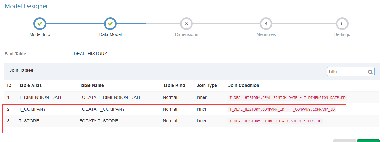This screenshot has height=142, width=389.
Task: Focus the Filter text input
Action: 347,72
